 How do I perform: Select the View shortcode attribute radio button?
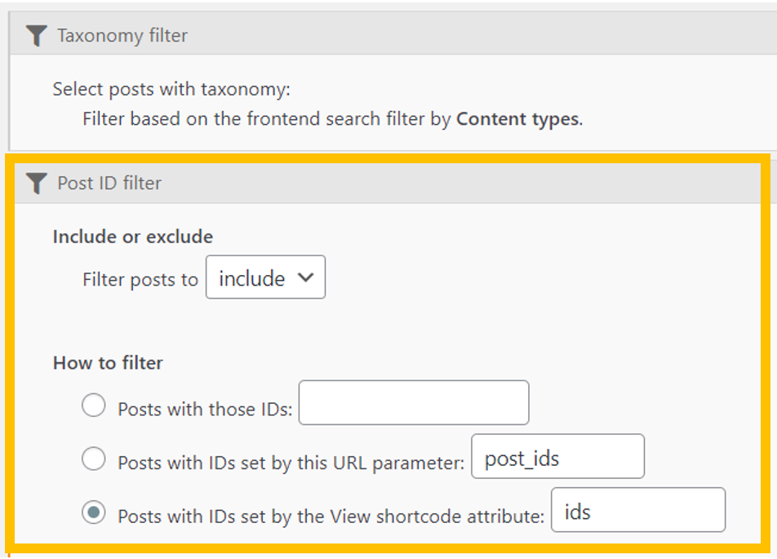coord(94,513)
